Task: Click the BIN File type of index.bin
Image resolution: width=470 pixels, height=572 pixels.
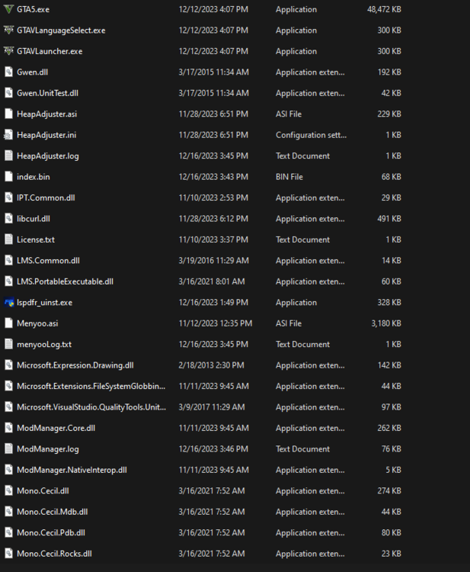Action: point(289,177)
